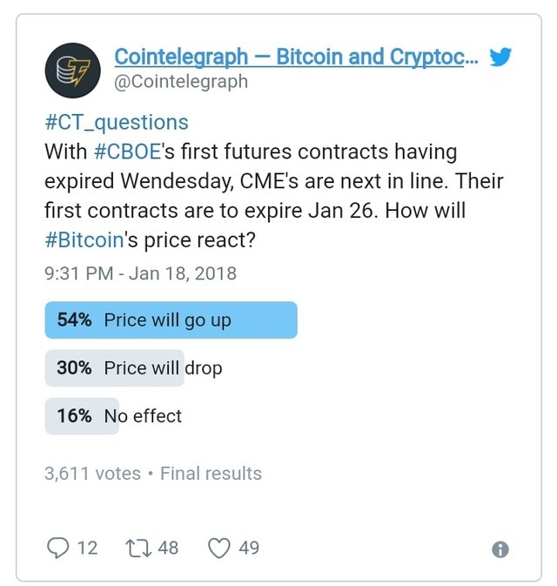This screenshot has width=557, height=586.
Task: Click the 3,611 votes count
Action: click(92, 474)
